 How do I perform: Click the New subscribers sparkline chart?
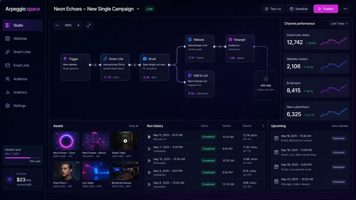pos(333,112)
